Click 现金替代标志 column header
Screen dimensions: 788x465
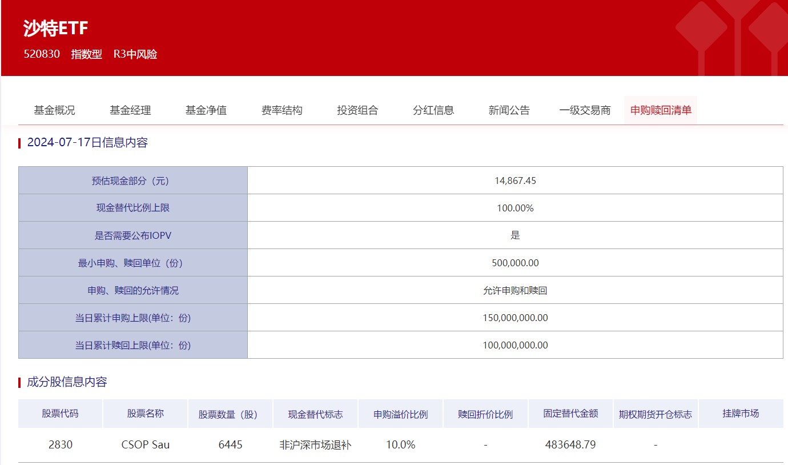click(x=316, y=414)
